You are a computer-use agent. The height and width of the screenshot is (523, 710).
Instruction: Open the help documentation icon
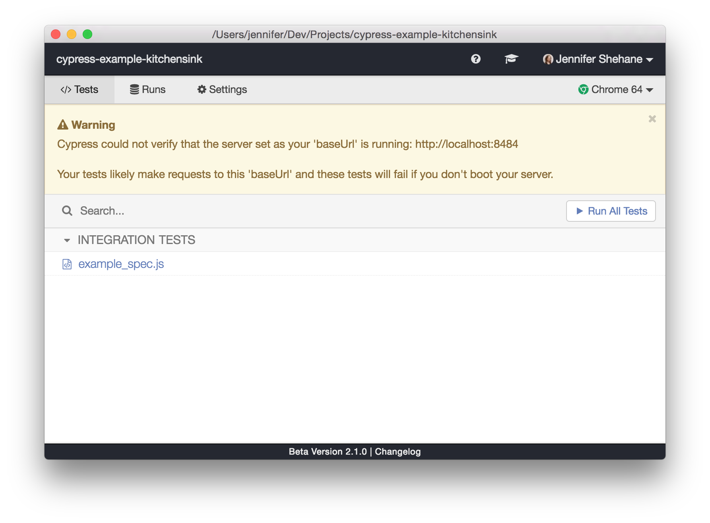475,59
